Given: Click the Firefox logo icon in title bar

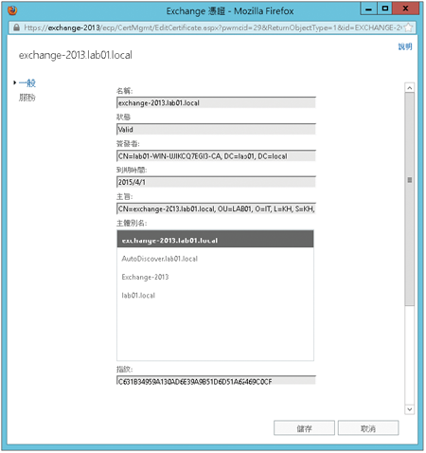Looking at the screenshot, I should point(12,10).
